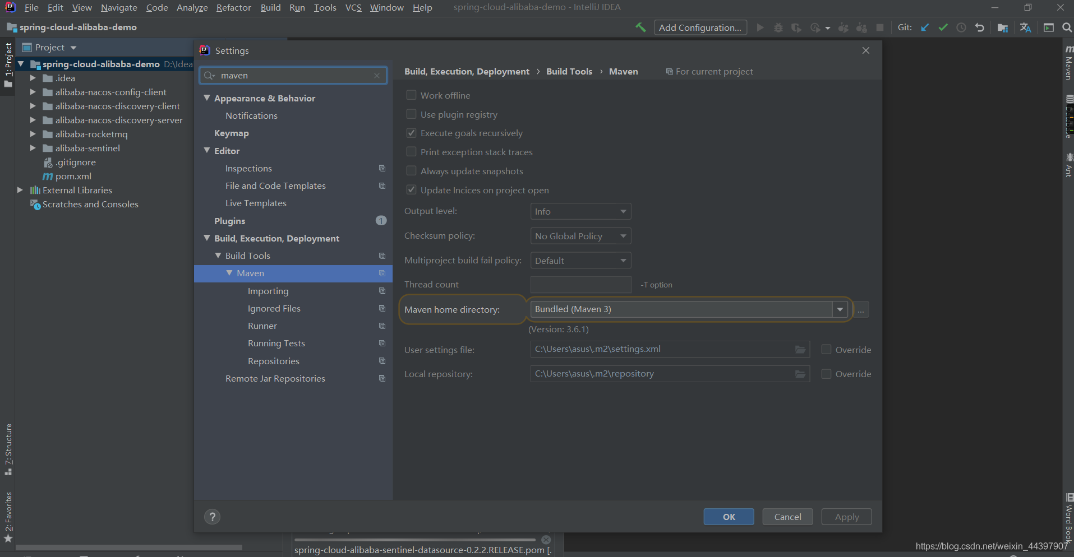Browse for the User settings file folder icon

800,350
